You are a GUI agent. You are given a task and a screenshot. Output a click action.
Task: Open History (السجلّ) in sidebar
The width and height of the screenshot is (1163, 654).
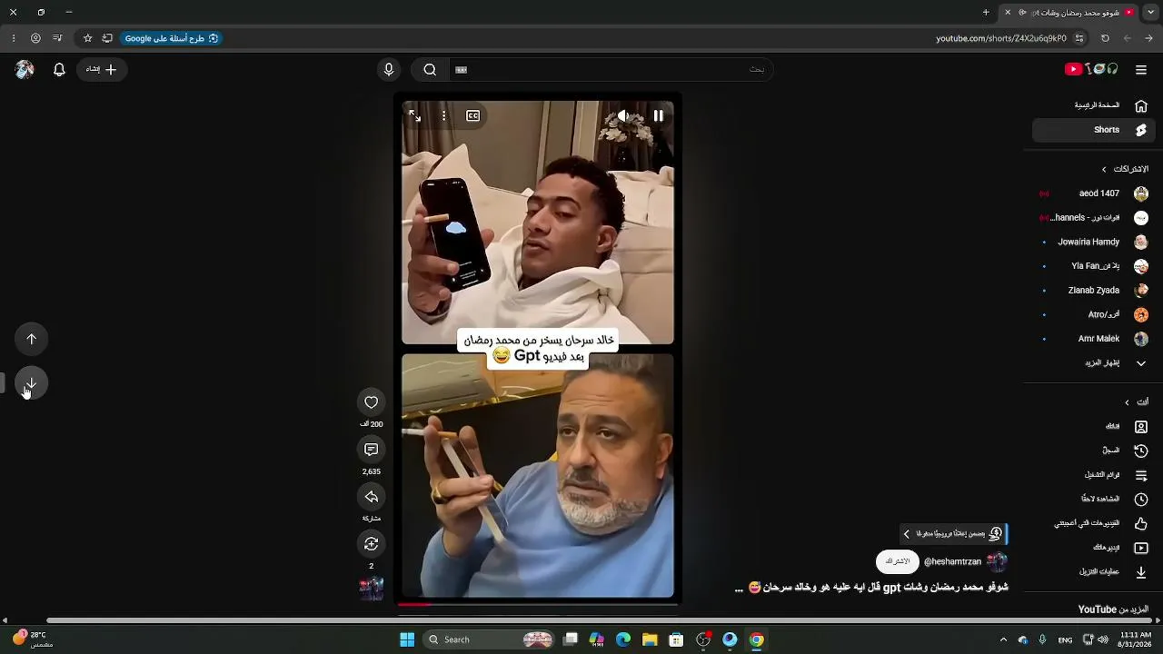(1096, 451)
